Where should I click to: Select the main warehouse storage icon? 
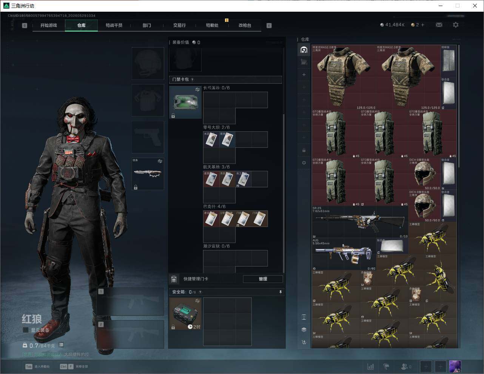(x=304, y=50)
